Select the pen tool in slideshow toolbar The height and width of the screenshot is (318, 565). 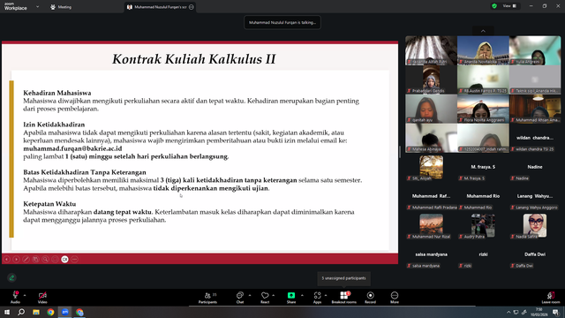pyautogui.click(x=26, y=259)
